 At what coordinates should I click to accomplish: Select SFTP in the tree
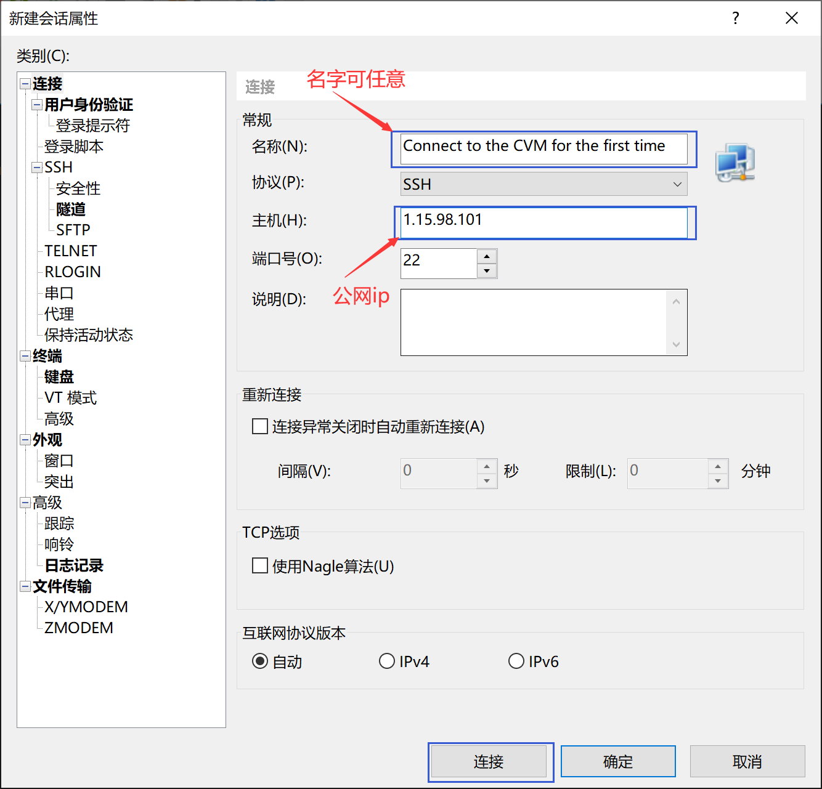[73, 230]
